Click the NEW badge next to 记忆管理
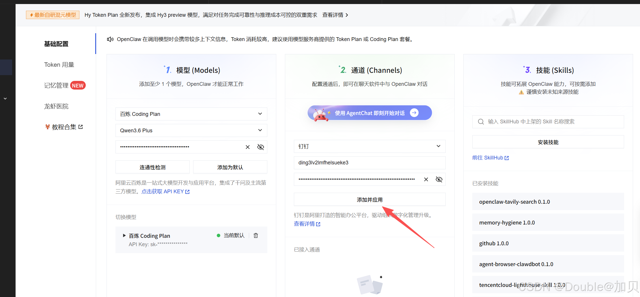 coord(78,86)
